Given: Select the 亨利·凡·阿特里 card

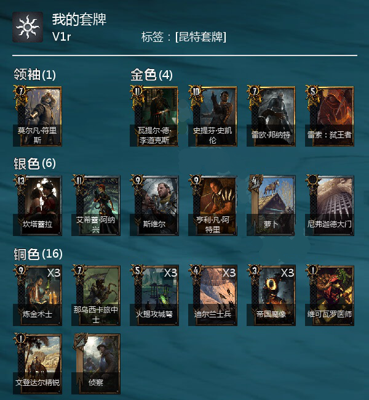Looking at the screenshot, I should [x=213, y=205].
